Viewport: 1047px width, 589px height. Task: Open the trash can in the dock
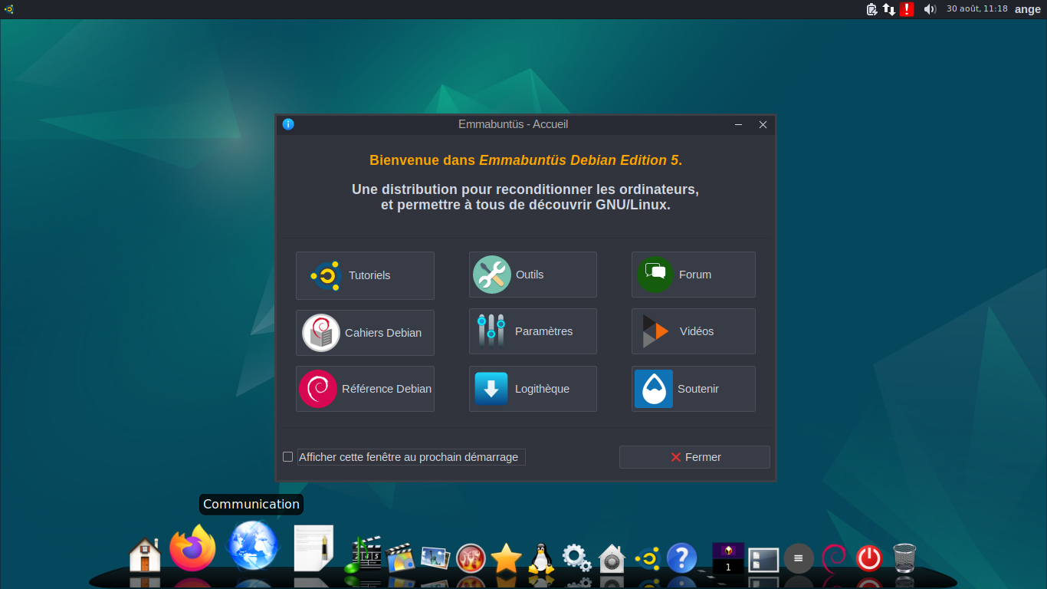(x=904, y=558)
